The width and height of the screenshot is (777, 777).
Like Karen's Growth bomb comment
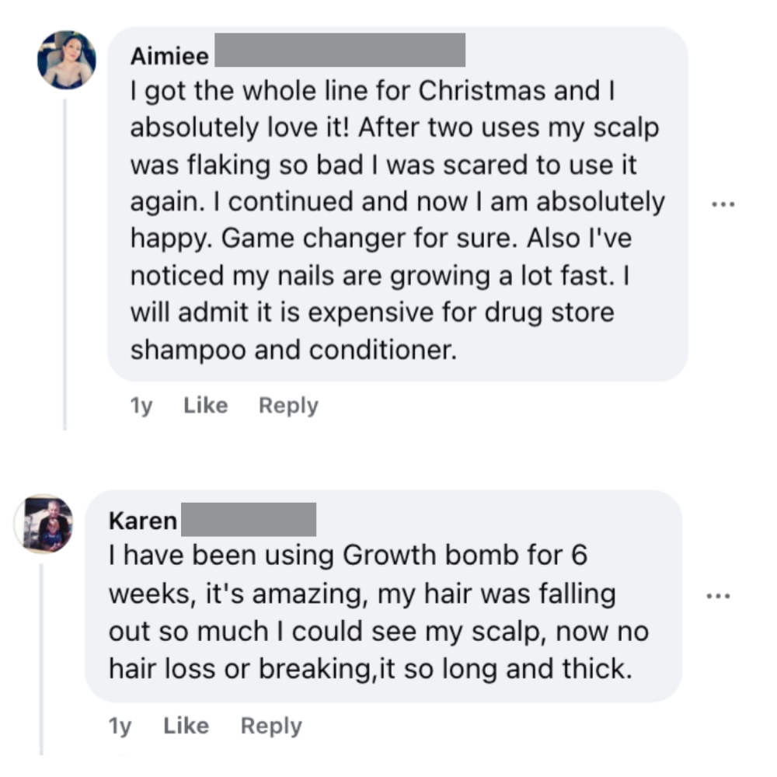186,726
